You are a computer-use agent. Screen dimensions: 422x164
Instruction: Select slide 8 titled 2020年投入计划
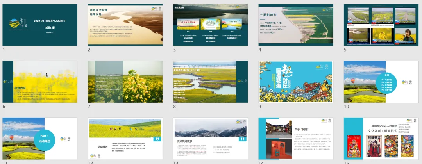coord(211,82)
